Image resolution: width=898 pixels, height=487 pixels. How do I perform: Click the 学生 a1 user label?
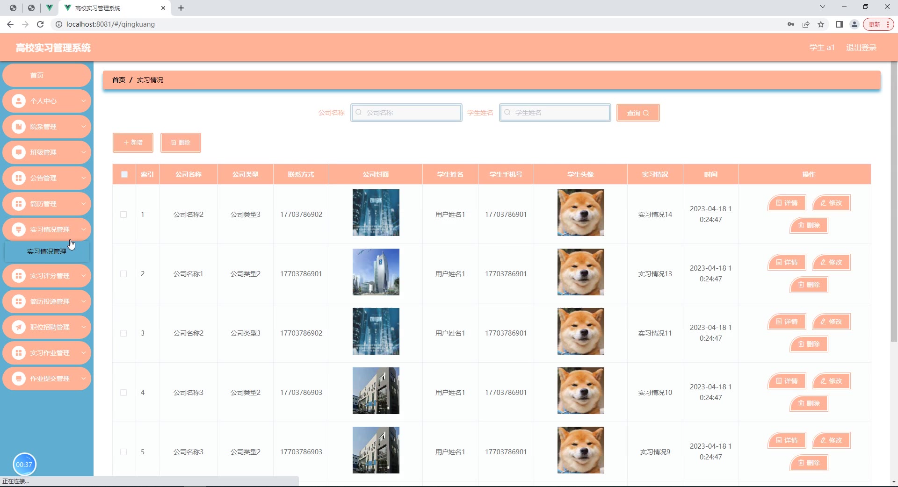coord(822,48)
